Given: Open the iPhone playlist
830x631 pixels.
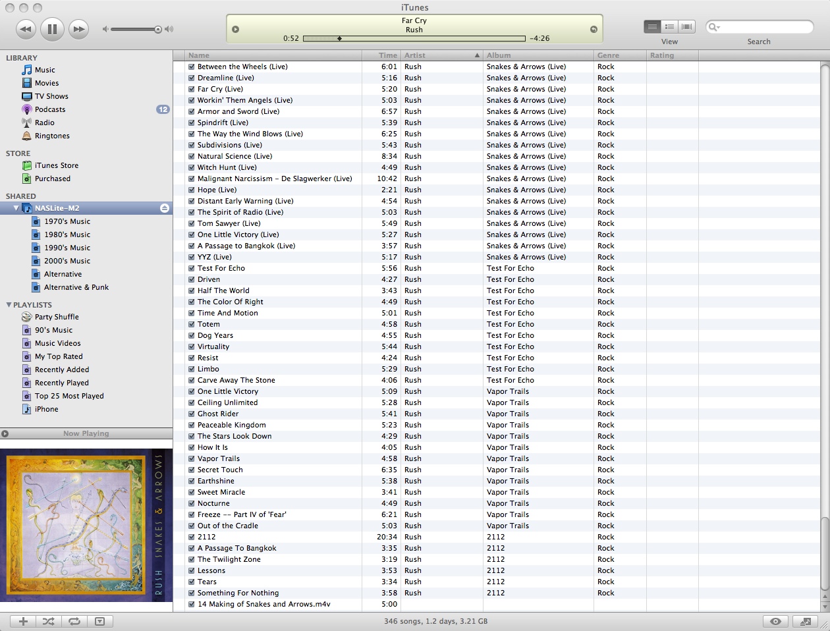Looking at the screenshot, I should [46, 409].
